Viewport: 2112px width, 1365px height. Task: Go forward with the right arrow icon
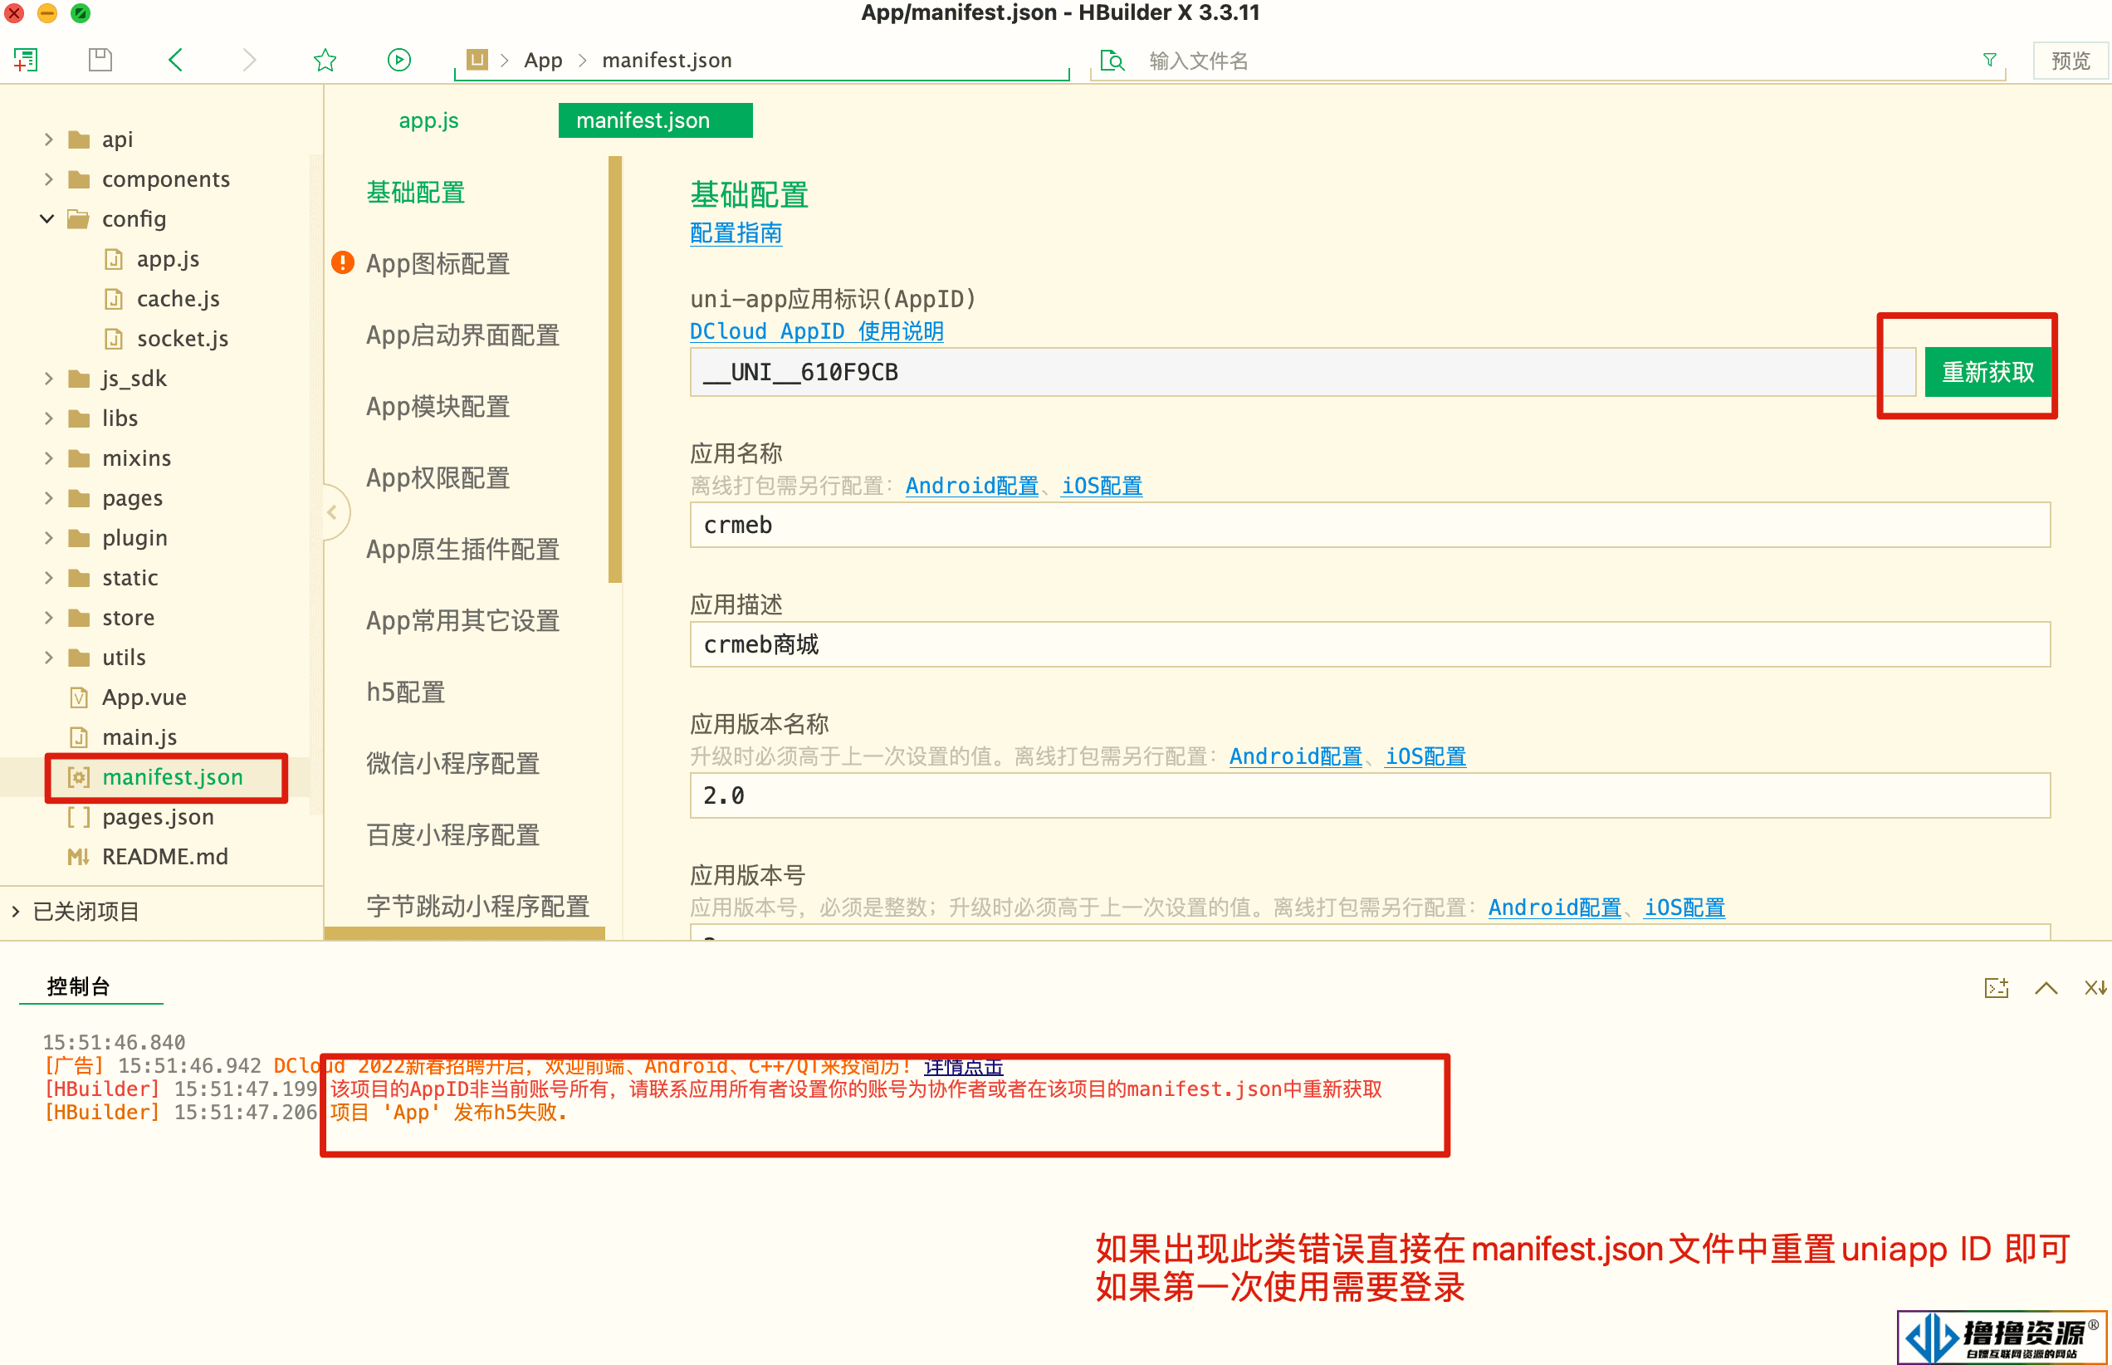[250, 61]
